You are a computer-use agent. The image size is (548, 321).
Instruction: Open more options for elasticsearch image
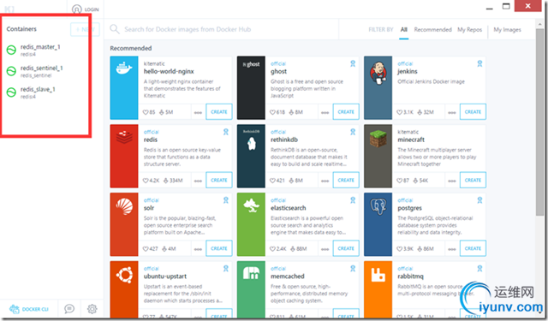[325, 249]
